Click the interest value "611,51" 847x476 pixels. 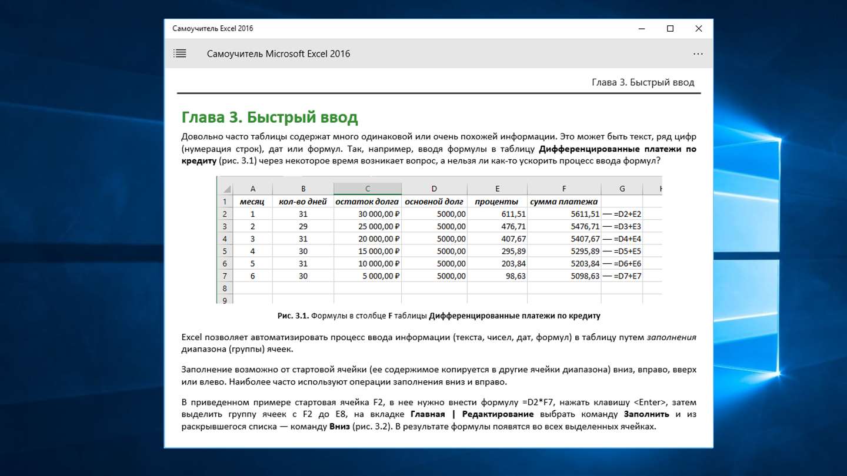513,214
